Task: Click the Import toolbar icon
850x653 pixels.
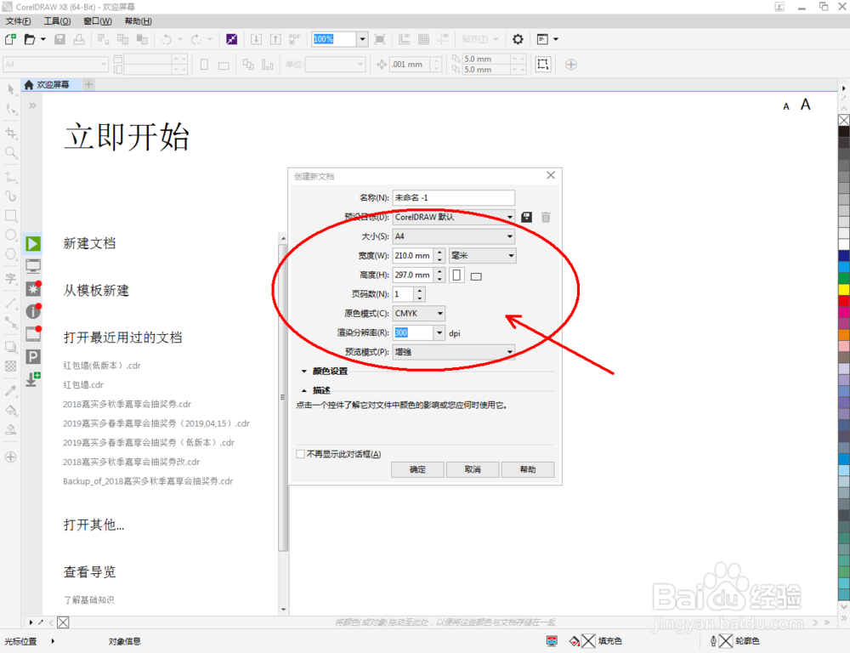Action: pos(256,39)
